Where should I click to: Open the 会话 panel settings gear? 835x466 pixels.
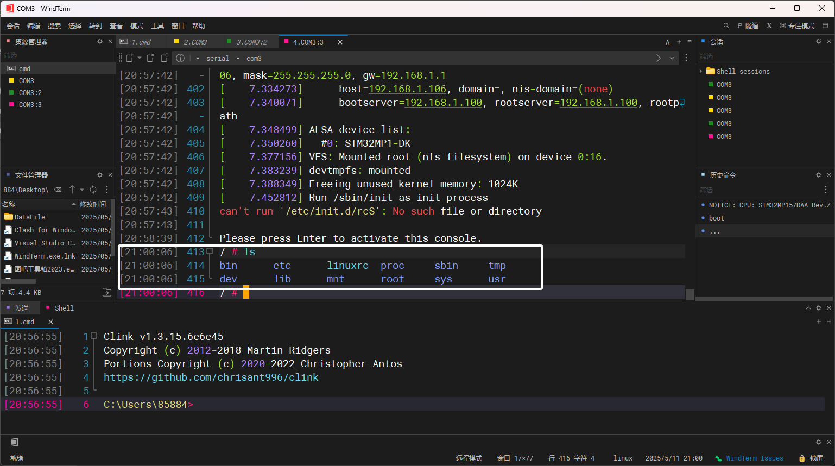tap(819, 41)
